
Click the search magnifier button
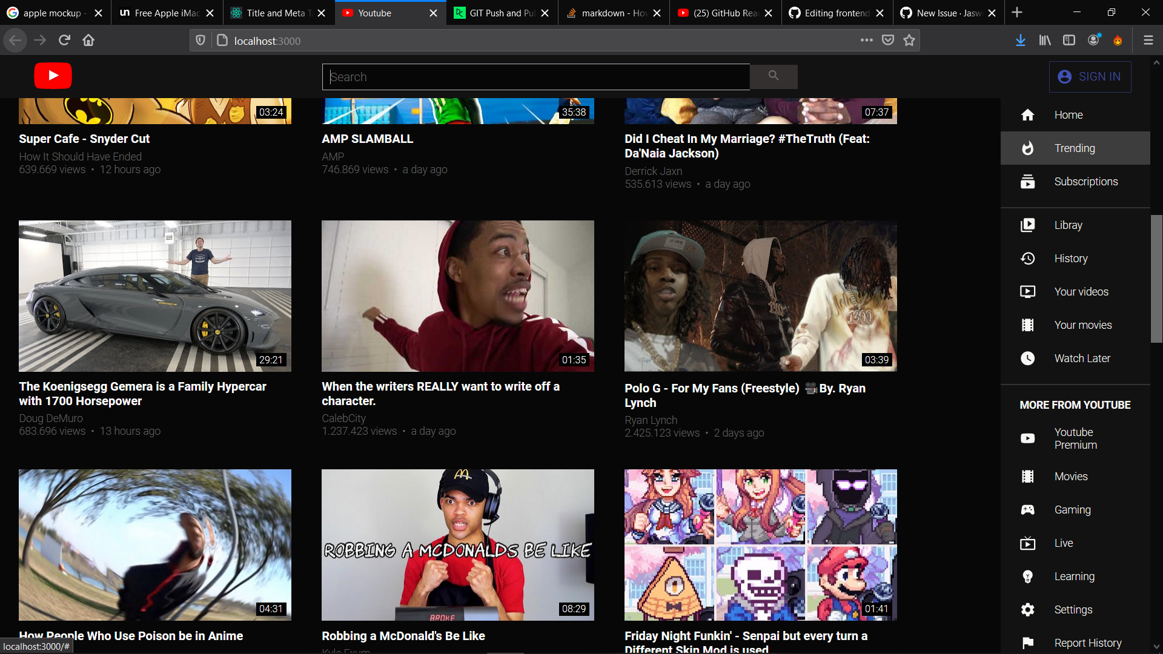click(x=773, y=76)
